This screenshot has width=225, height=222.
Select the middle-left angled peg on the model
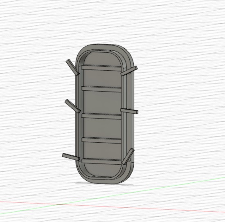pos(72,106)
